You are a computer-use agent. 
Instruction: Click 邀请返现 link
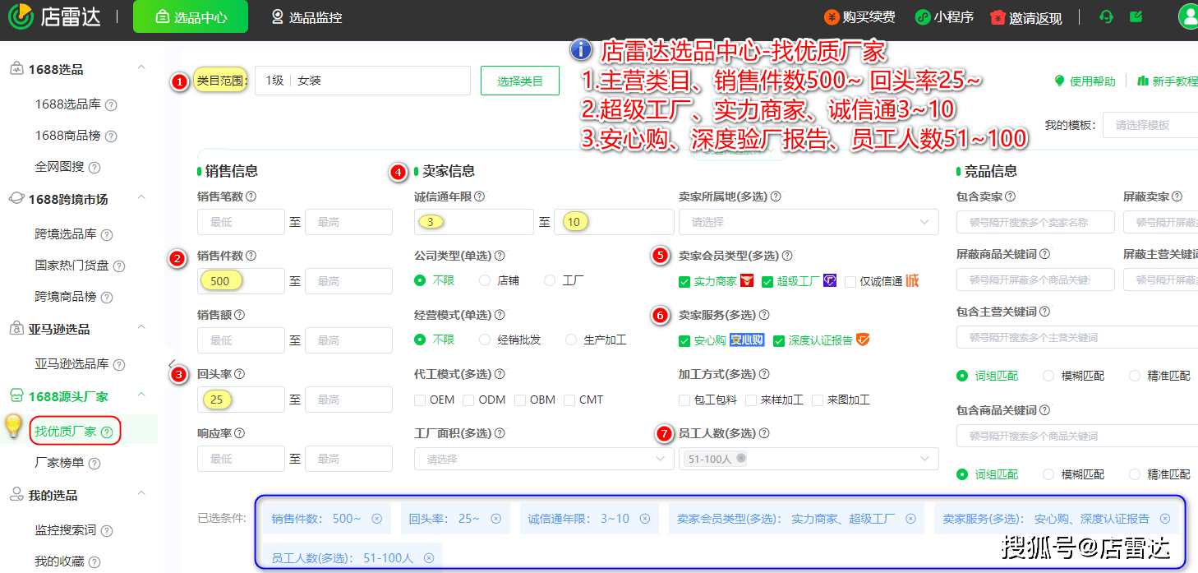(1026, 17)
